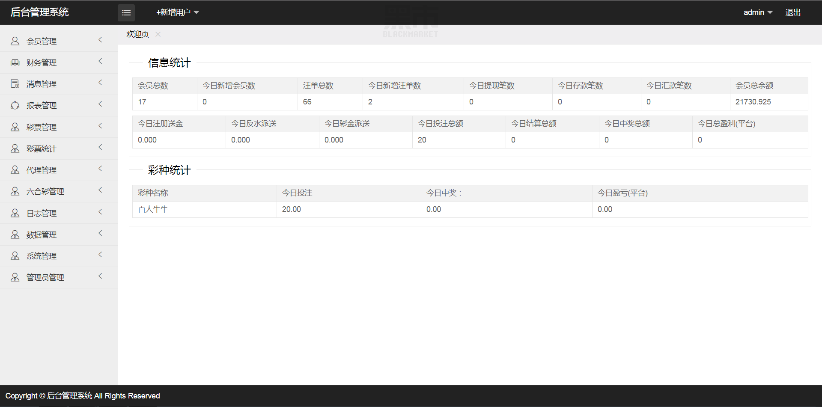Expand the 日志管理 chevron arrow
This screenshot has height=407, width=822.
point(101,212)
